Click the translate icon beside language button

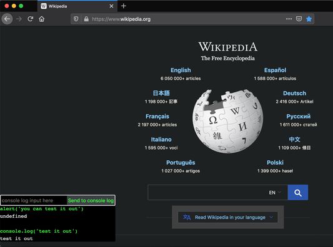pyautogui.click(x=187, y=217)
